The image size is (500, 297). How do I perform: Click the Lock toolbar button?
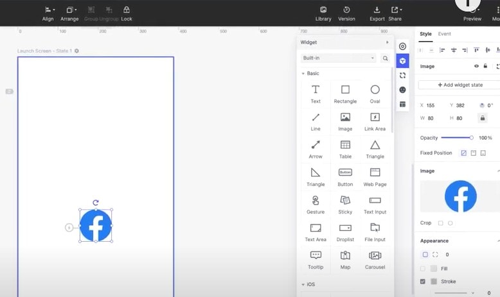click(127, 14)
